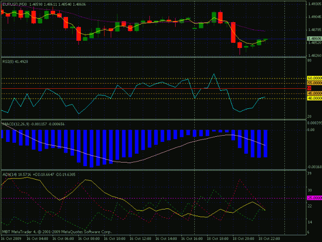
Task: Click the MBT MetaTrader 4 copyright text
Action: (x=57, y=232)
